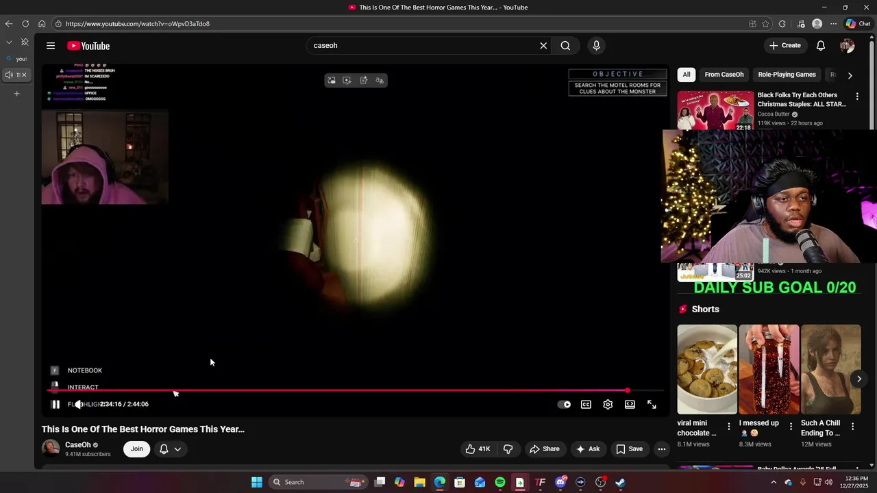Click the translate icon in the overlay toolbar
The image size is (877, 493).
[x=380, y=81]
